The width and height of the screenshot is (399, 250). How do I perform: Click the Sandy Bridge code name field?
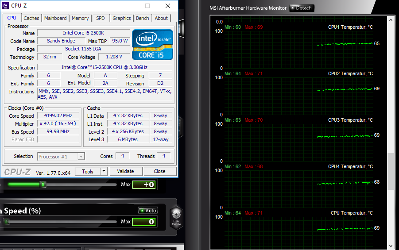[x=61, y=41]
